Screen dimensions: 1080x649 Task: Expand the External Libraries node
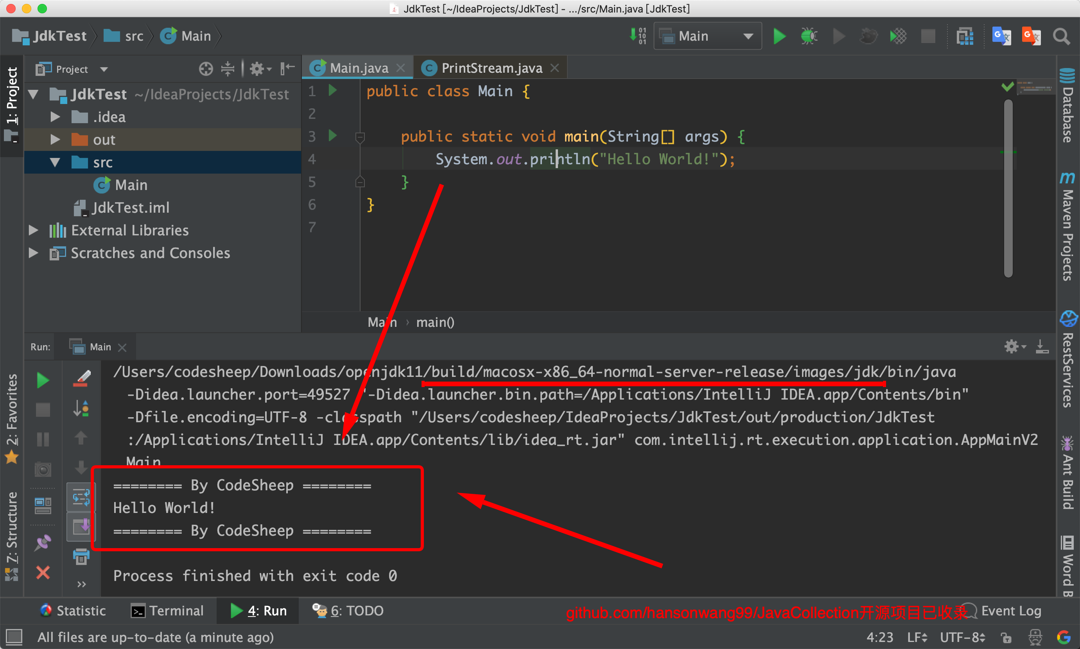tap(33, 230)
